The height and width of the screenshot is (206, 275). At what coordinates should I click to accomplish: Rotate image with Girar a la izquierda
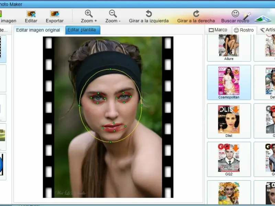[x=148, y=14]
